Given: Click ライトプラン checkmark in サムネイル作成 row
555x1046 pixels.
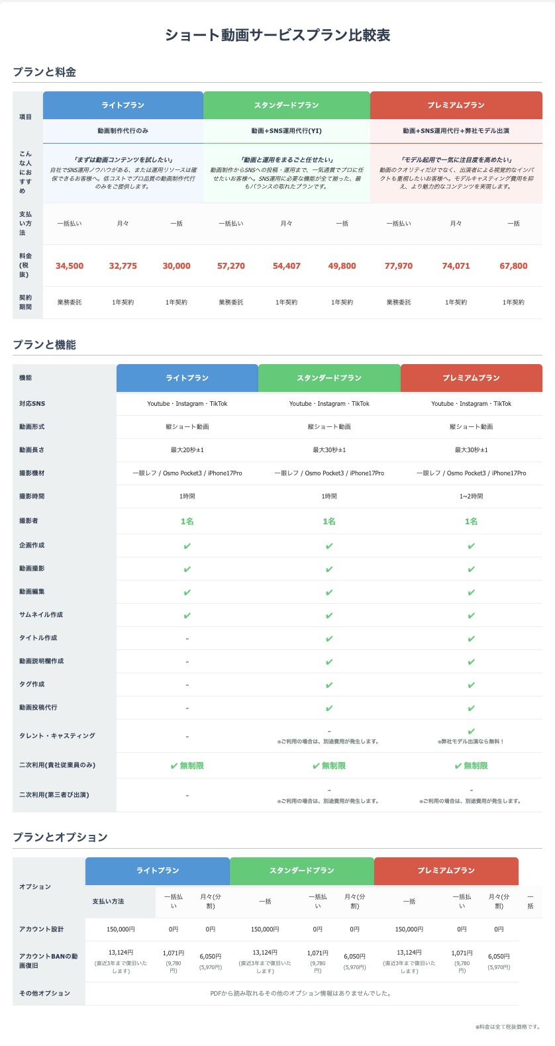Looking at the screenshot, I should coord(187,616).
